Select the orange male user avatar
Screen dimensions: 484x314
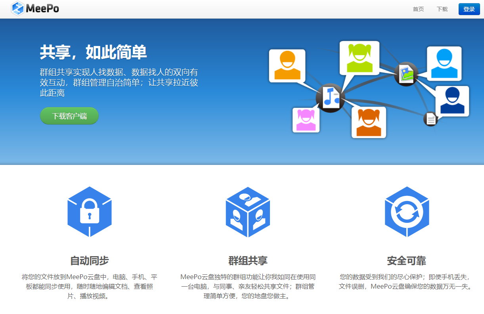tap(287, 65)
